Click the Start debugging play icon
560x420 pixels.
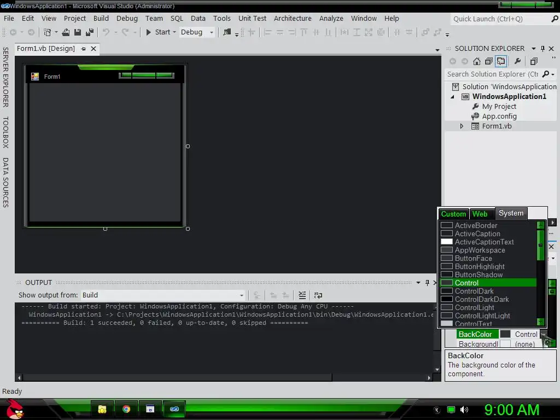click(149, 32)
